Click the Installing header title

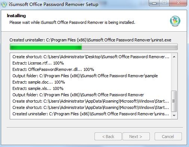click(x=16, y=16)
